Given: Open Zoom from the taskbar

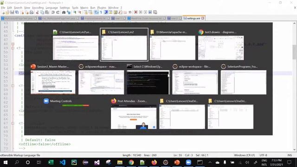Looking at the screenshot, I should [188, 162].
